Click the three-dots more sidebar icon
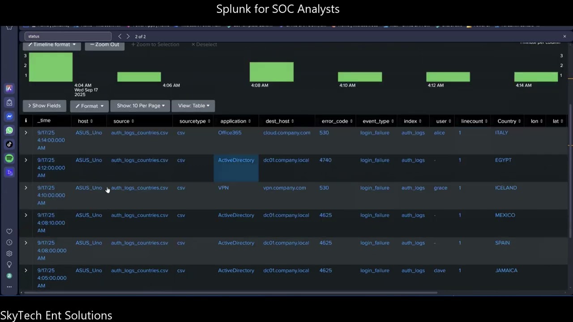573x322 pixels. (9, 287)
